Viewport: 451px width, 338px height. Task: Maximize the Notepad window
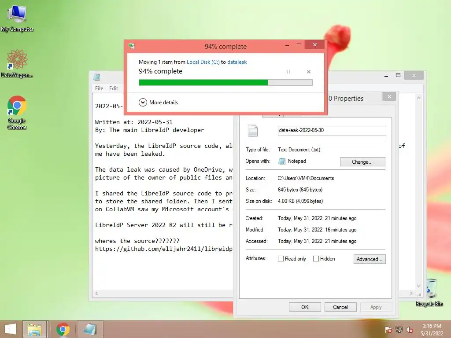pyautogui.click(x=398, y=76)
